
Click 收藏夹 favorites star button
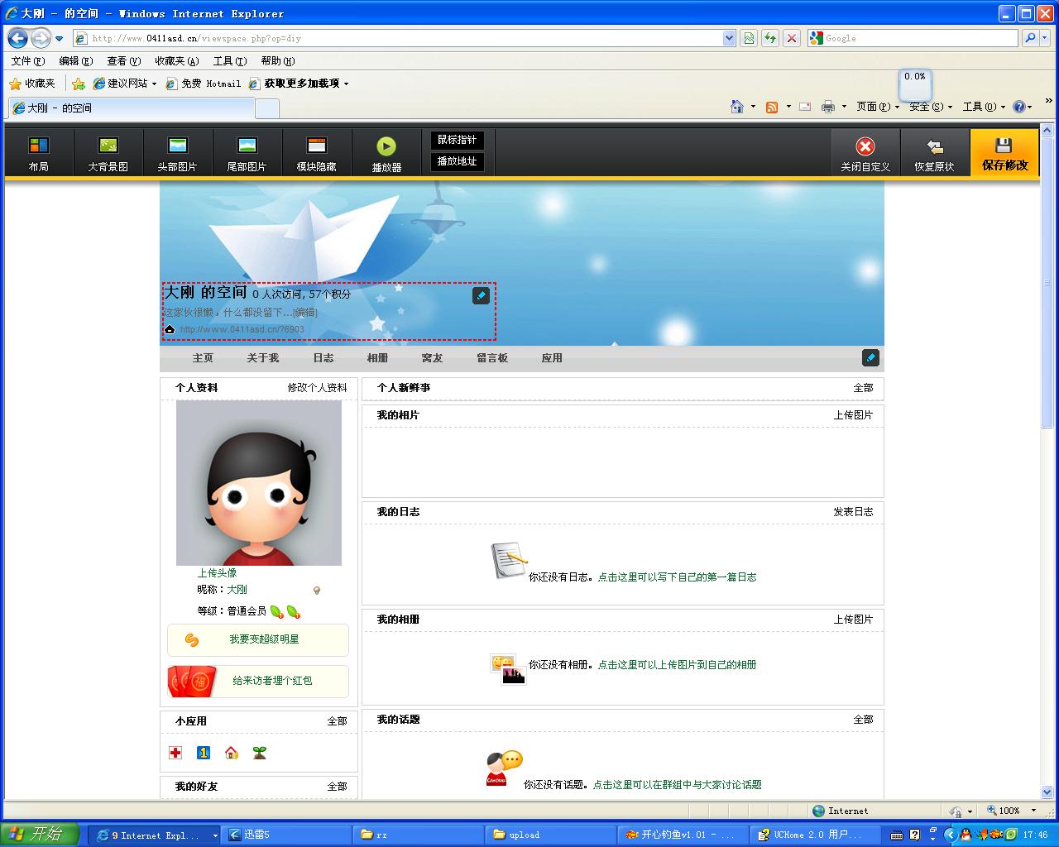(32, 84)
